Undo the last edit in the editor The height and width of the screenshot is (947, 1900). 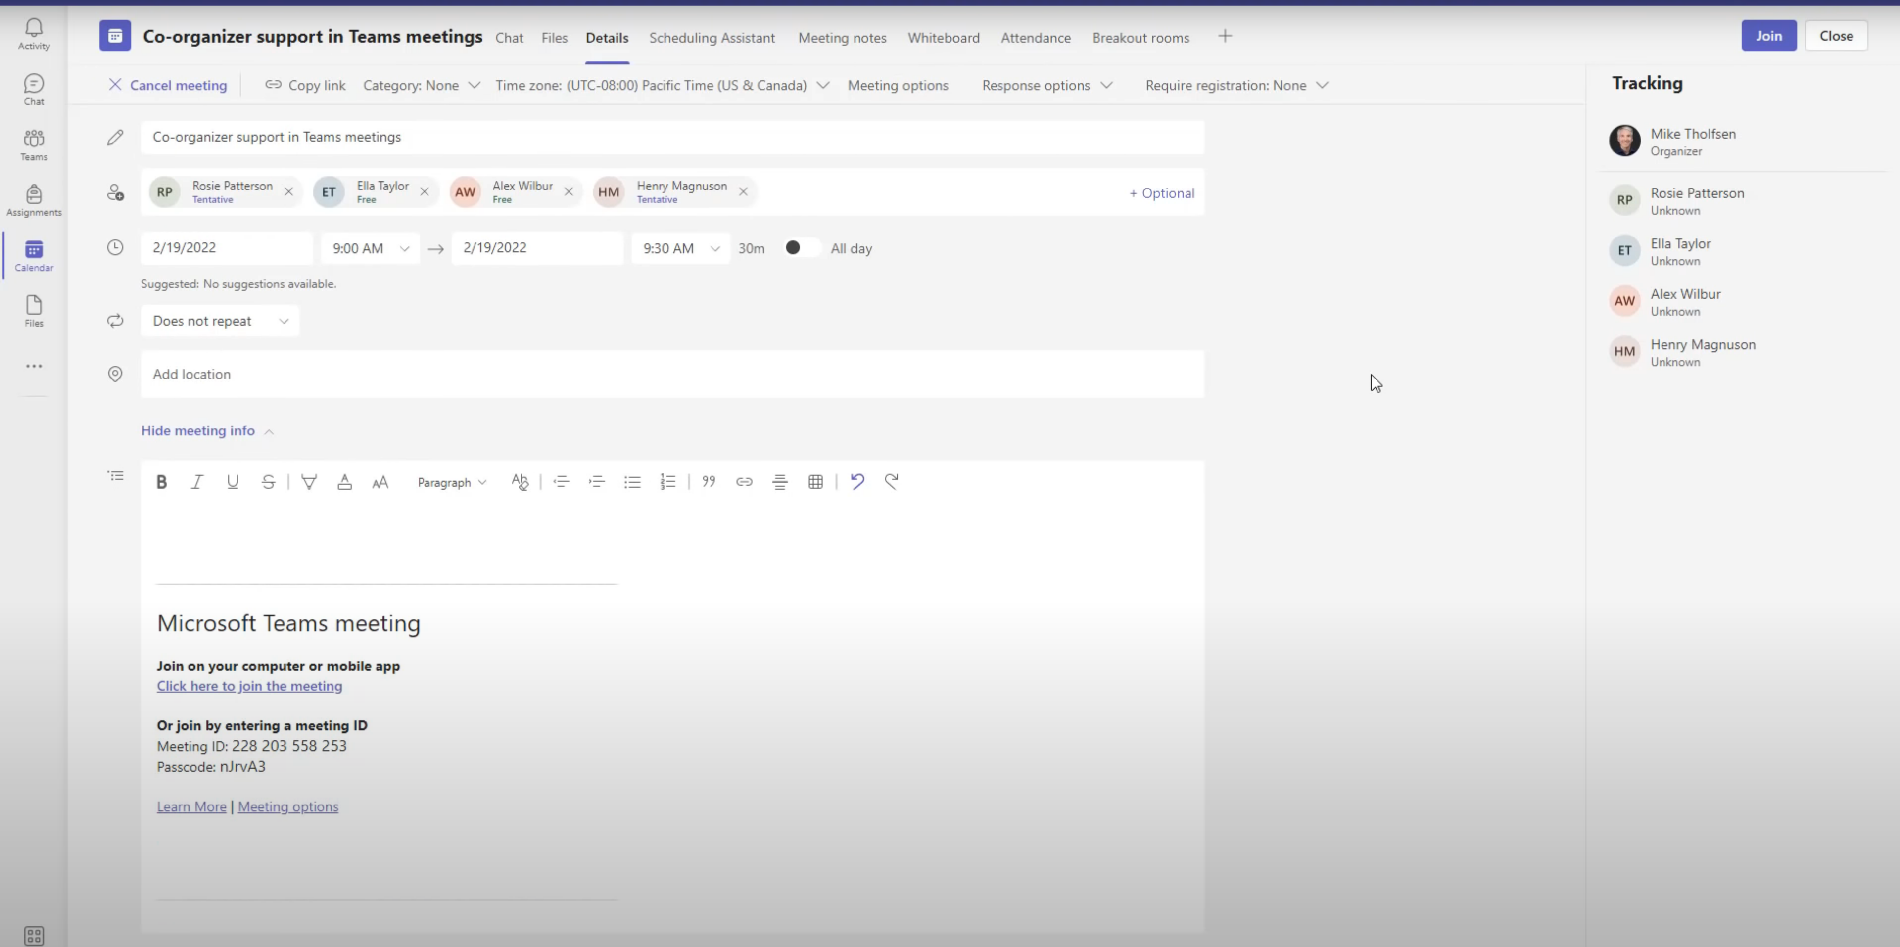[856, 481]
